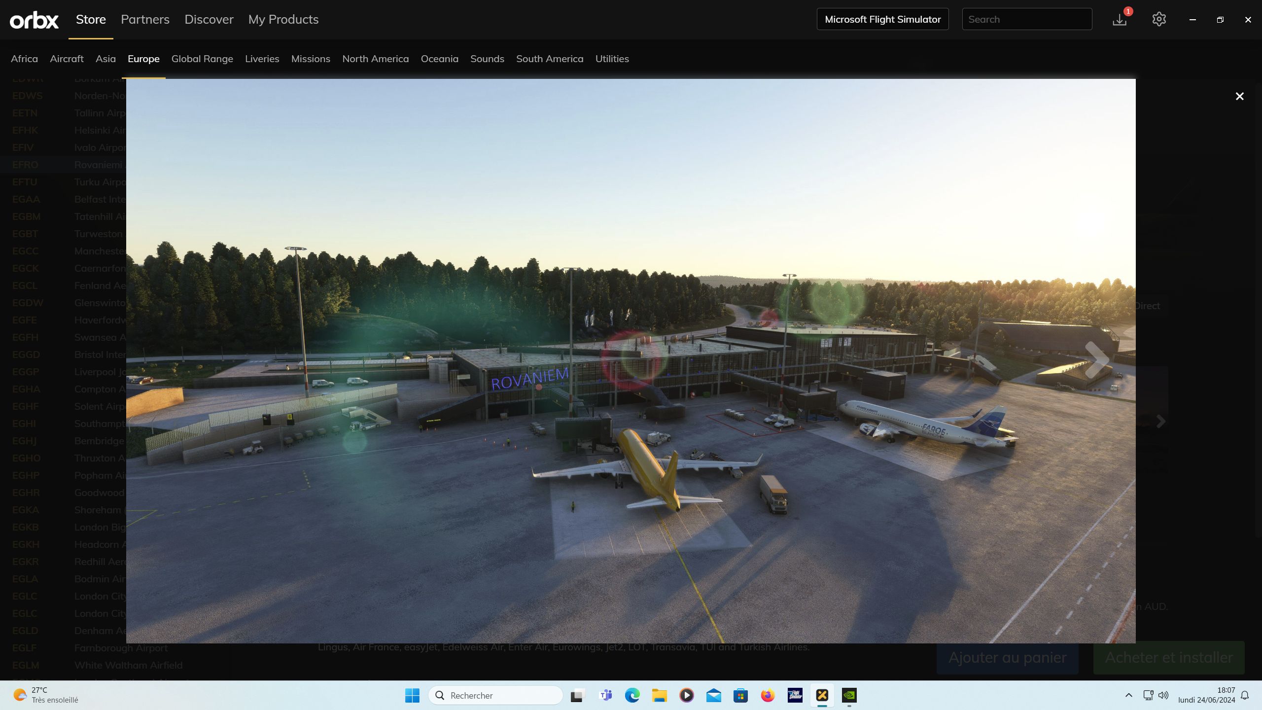Open Windows Start menu
This screenshot has width=1262, height=710.
pos(412,695)
